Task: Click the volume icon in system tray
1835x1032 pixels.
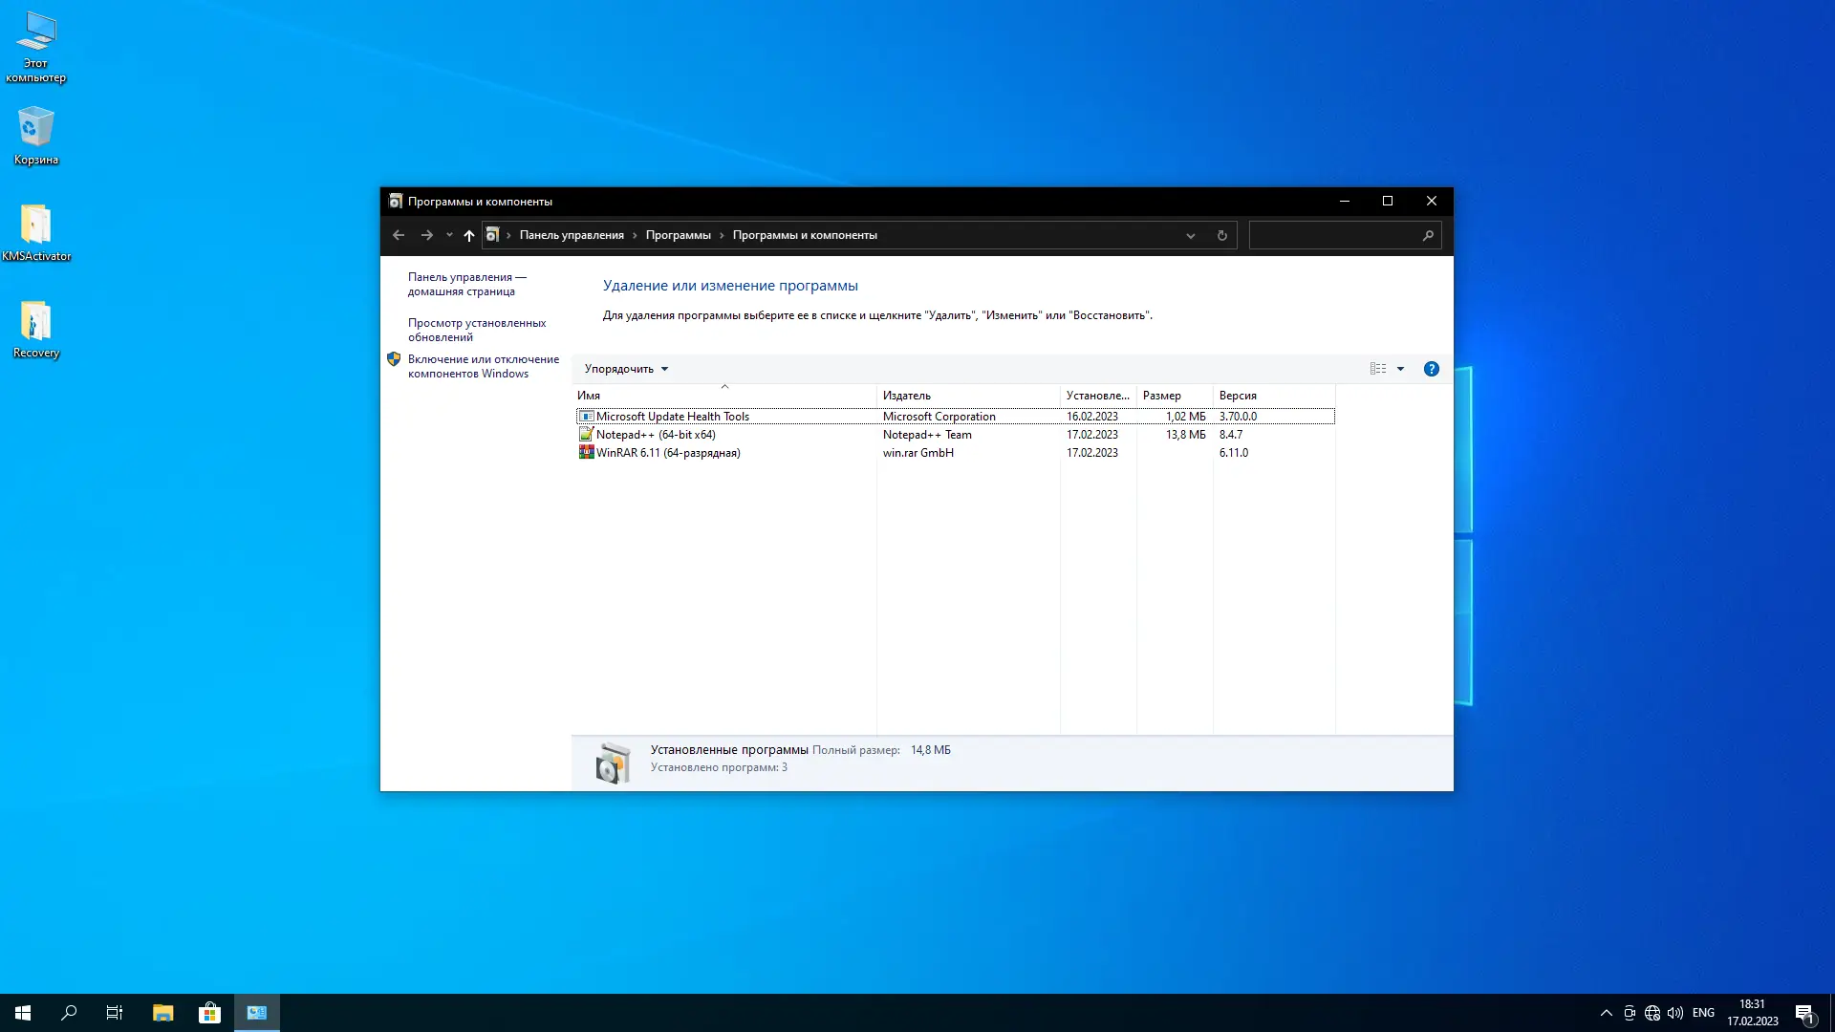Action: [1675, 1013]
